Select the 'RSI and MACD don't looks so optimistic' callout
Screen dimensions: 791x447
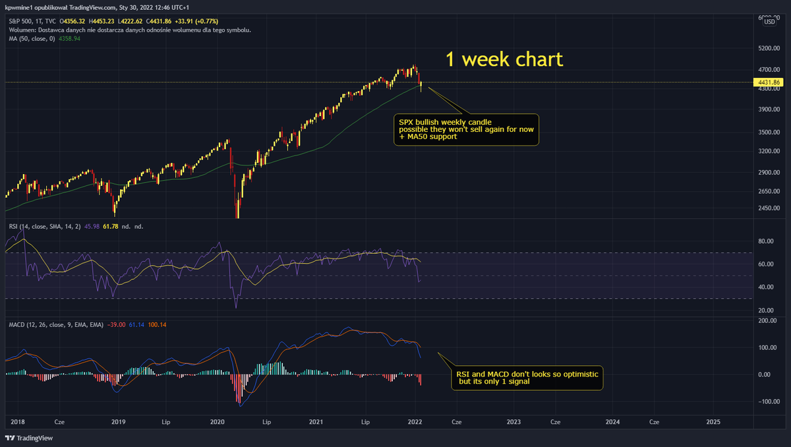[x=527, y=378]
